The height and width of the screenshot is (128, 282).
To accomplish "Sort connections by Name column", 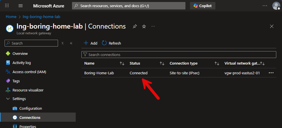I will pyautogui.click(x=89, y=63).
